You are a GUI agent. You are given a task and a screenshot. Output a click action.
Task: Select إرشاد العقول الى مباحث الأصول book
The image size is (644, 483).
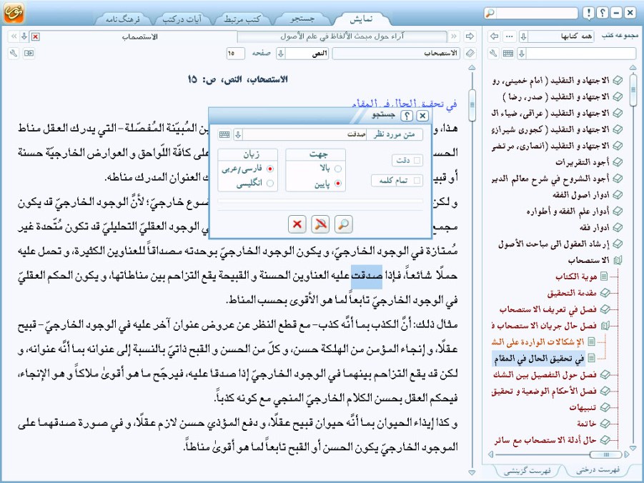tap(554, 244)
